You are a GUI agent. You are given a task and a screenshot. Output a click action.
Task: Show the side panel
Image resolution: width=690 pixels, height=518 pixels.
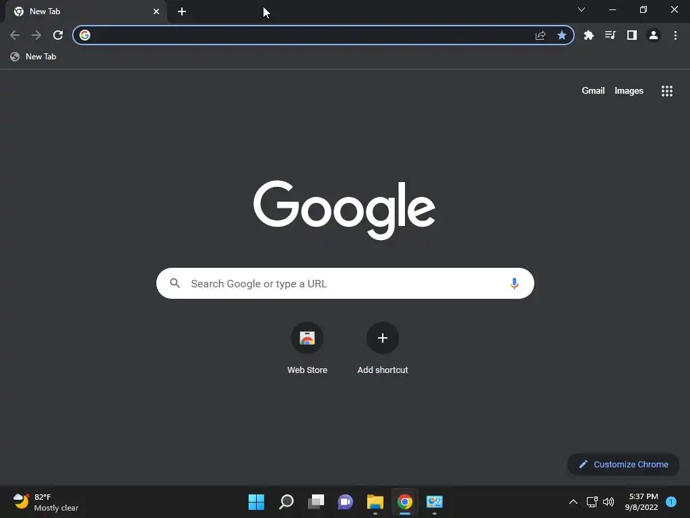coord(632,35)
